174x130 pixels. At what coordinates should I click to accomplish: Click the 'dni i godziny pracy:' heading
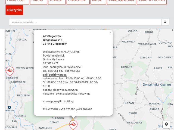55,75
